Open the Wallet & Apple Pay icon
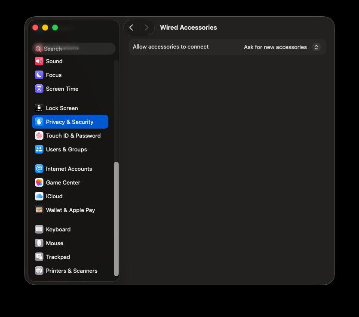The image size is (359, 317). [39, 210]
